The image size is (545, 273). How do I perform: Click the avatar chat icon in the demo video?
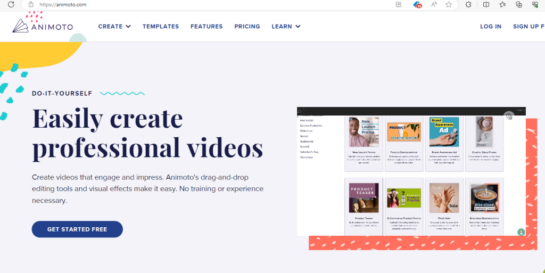click(521, 232)
